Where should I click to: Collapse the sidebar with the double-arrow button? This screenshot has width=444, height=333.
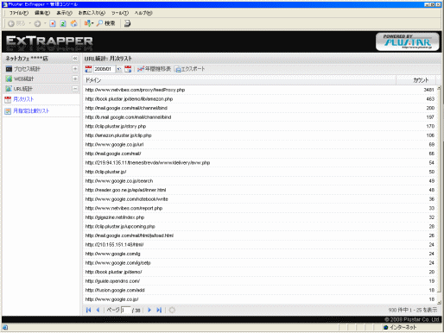(x=75, y=59)
